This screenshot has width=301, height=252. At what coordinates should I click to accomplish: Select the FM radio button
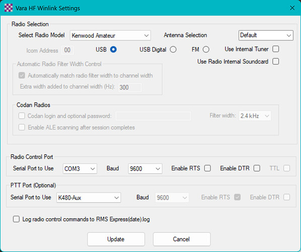[206, 49]
